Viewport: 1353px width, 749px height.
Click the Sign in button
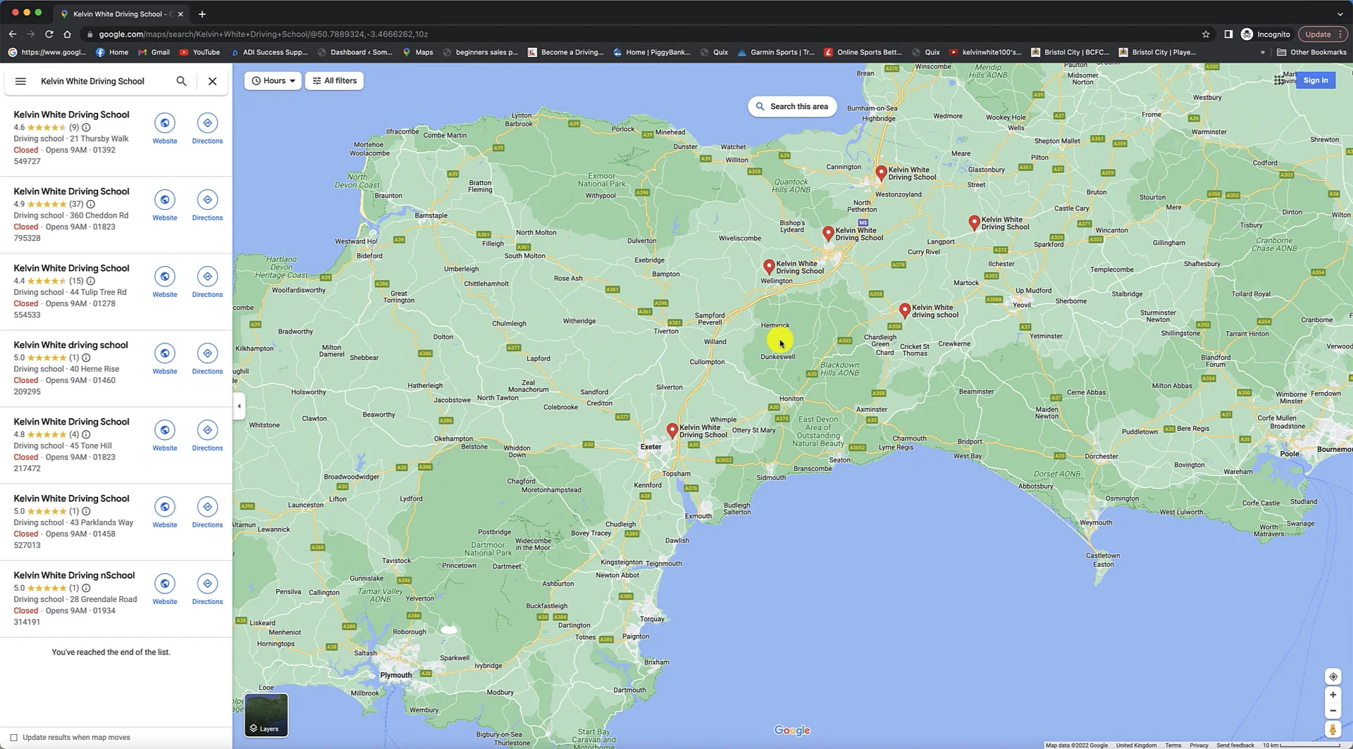coord(1315,80)
